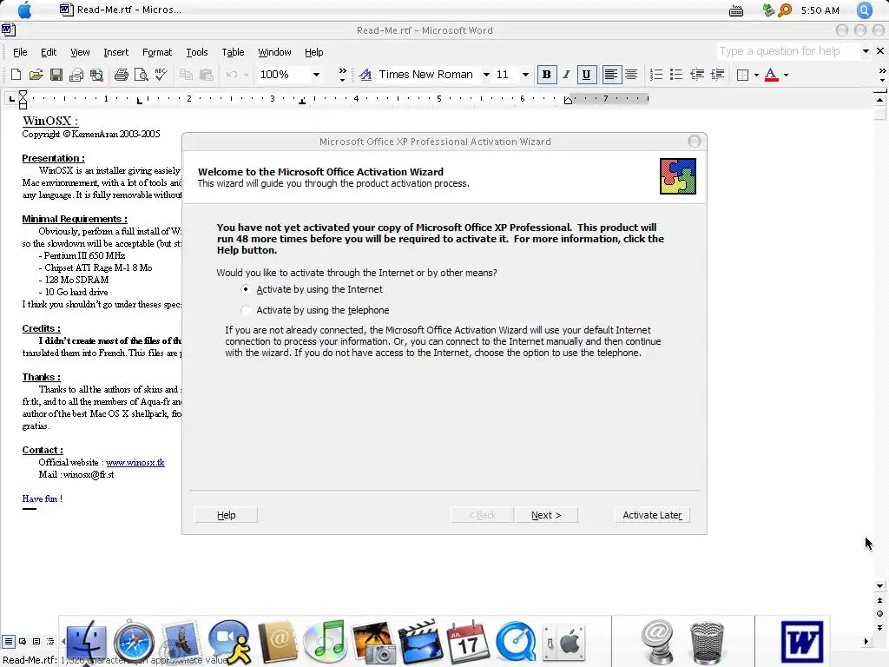The width and height of the screenshot is (889, 667).
Task: Open the font size 11 dropdown
Action: [x=525, y=75]
